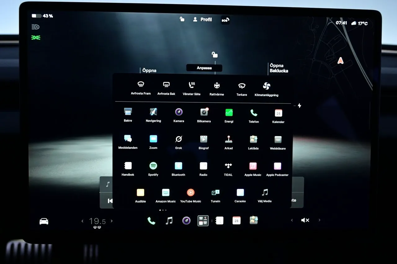The image size is (397, 264).
Task: Launch the Grok app
Action: [179, 142]
